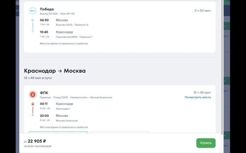The width and height of the screenshot is (246, 153).
Task: Open the Посмотреть места link
Action: 198,97
